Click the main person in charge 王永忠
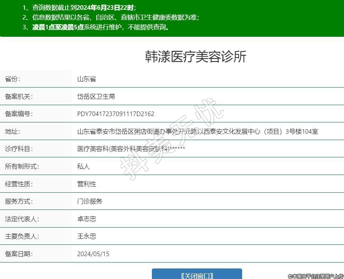Screen dimensions: 344x279 click(86, 236)
